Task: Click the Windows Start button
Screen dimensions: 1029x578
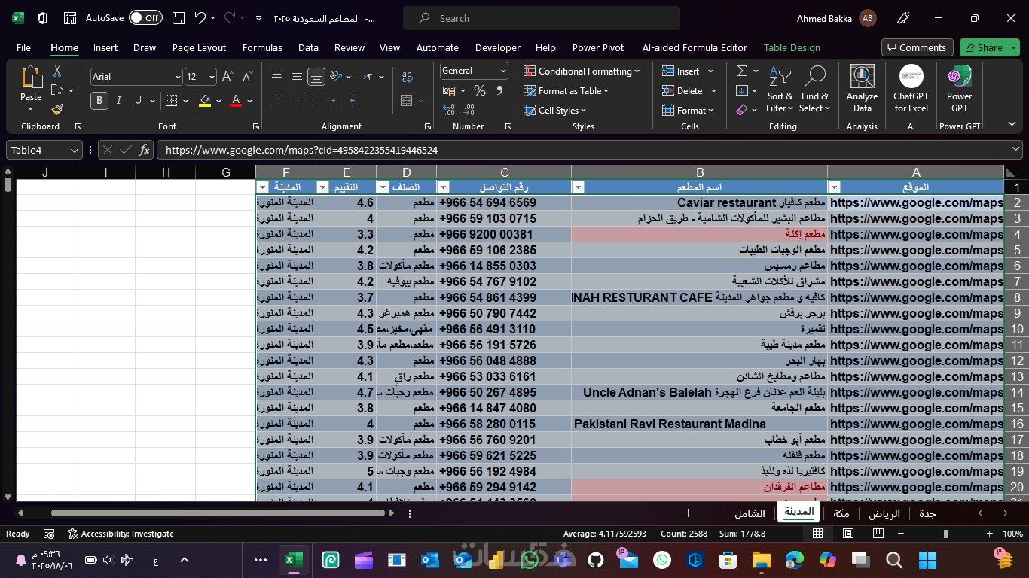Action: tap(927, 560)
